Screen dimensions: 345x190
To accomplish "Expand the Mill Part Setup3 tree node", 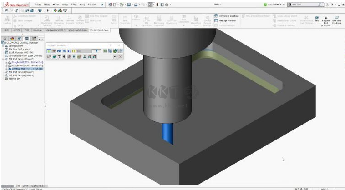I will coord(3,72).
